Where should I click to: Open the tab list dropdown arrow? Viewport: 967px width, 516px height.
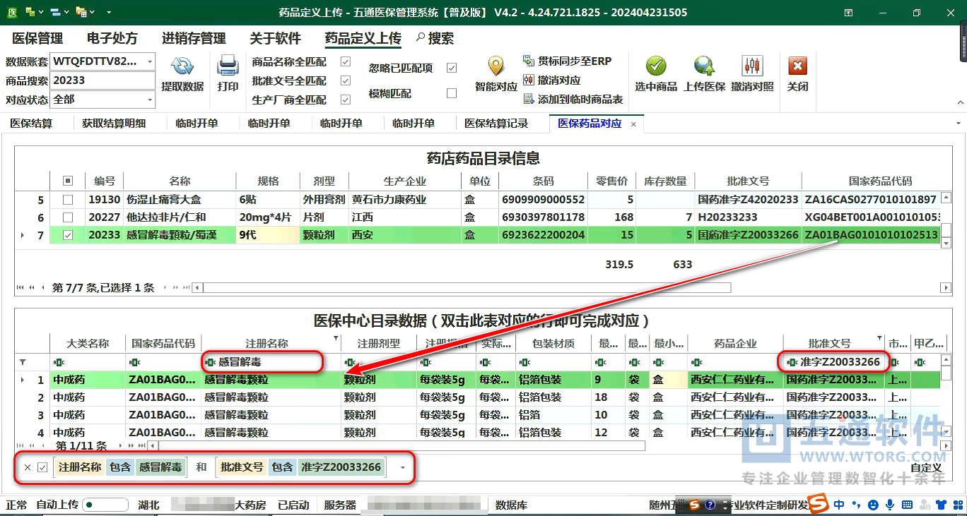point(959,124)
